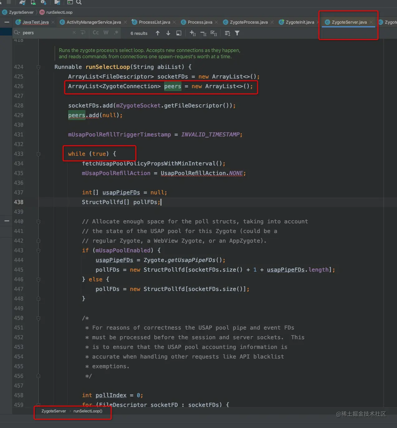
Task: Open the Process.java tab
Action: [200, 22]
